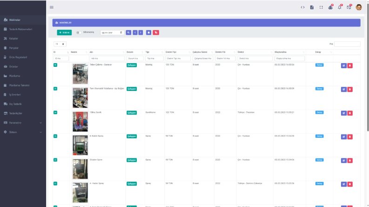Open the bell notifications icon
Viewport: 369px width, 207px height.
340,7
